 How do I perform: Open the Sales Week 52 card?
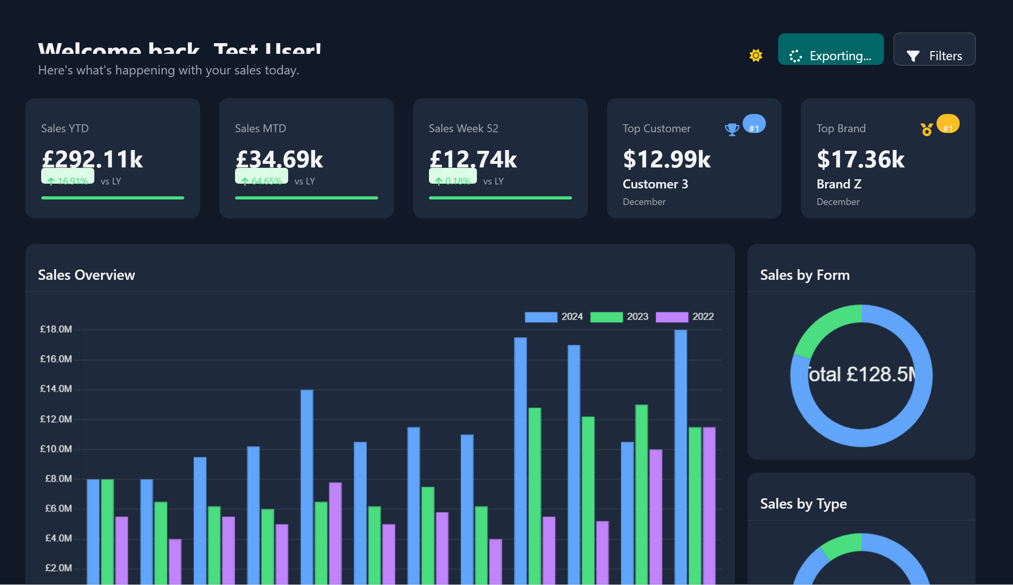pos(500,158)
